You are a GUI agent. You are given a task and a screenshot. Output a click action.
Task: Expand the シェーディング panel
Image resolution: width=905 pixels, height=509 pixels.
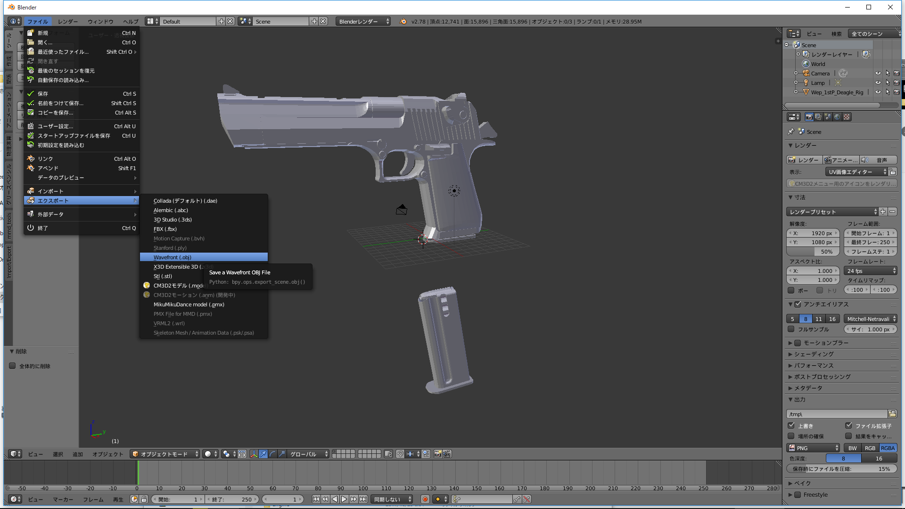(x=814, y=354)
